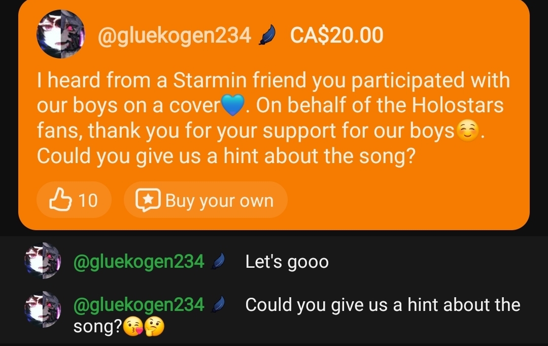Click the kissing face emoji after 'song?'

tap(133, 326)
